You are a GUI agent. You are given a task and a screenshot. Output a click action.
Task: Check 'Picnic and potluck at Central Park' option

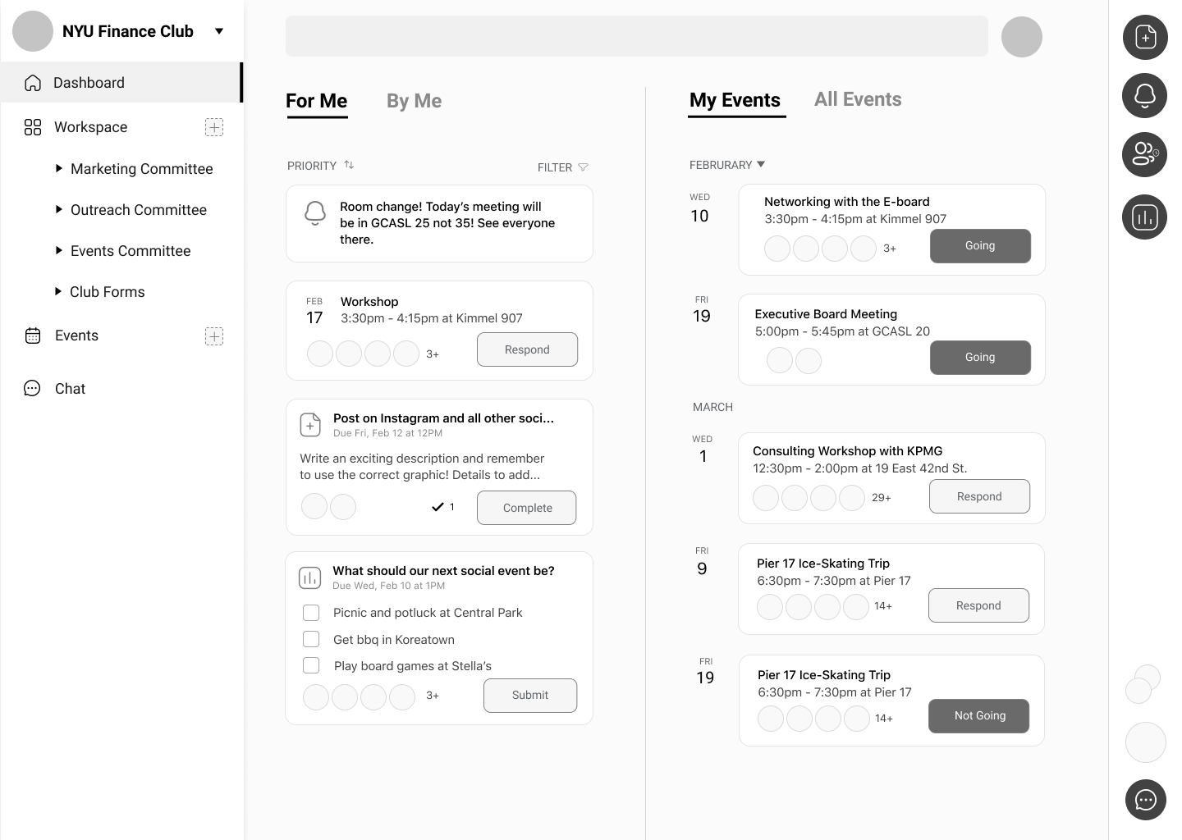coord(311,613)
